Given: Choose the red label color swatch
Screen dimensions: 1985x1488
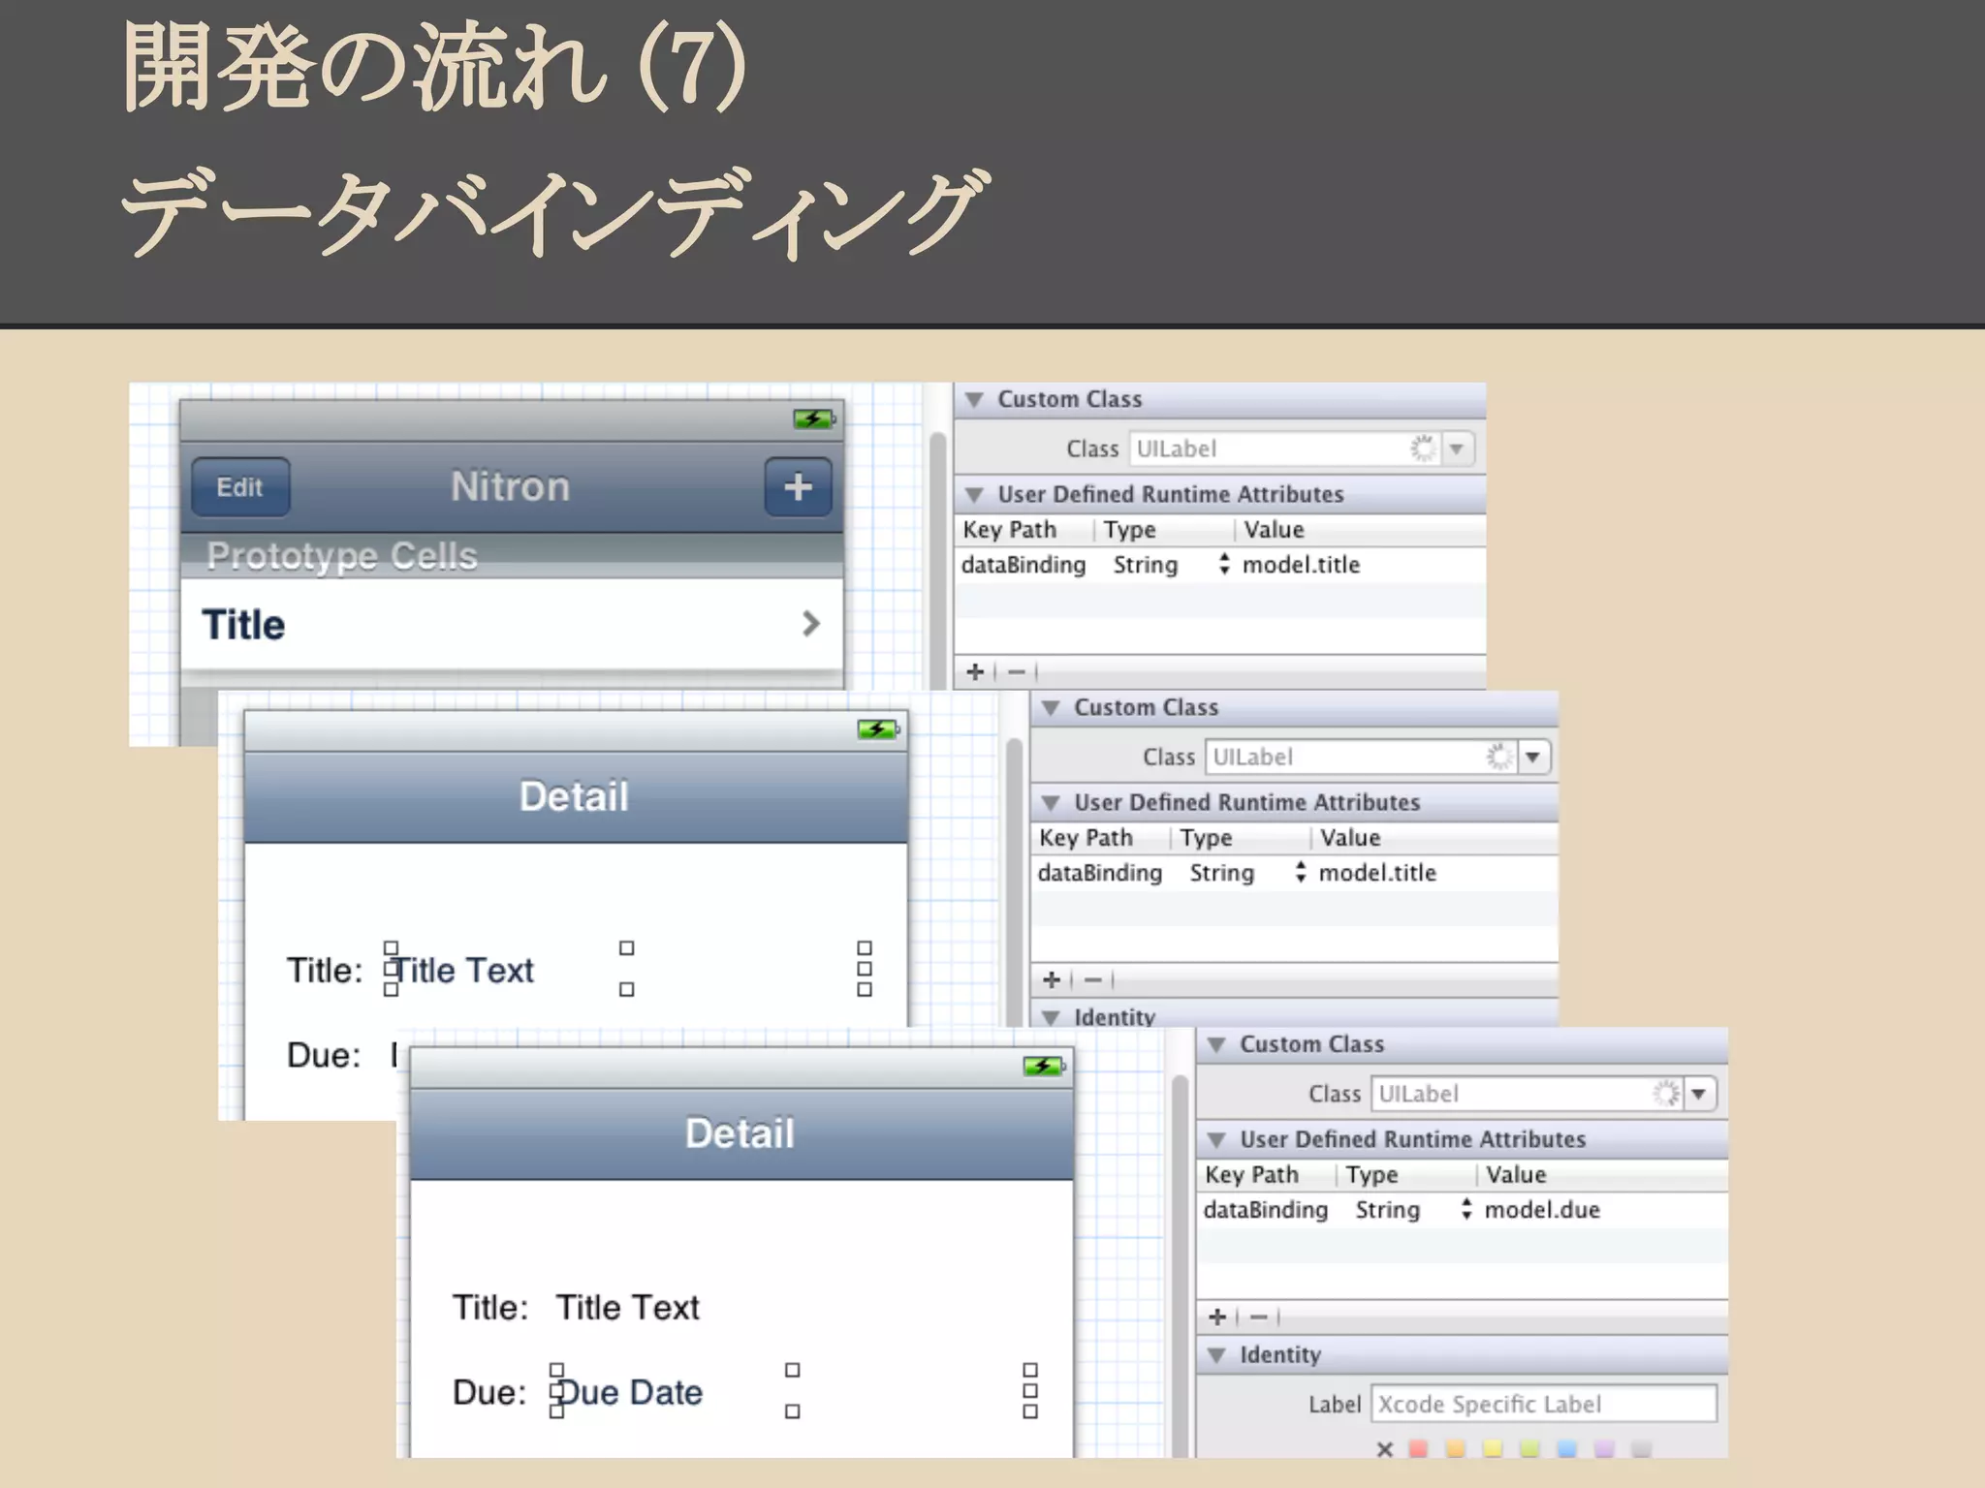Looking at the screenshot, I should pyautogui.click(x=1418, y=1449).
